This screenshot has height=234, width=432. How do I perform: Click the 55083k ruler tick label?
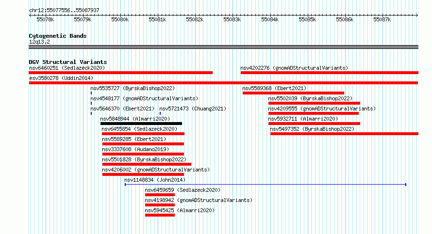[x=232, y=19]
